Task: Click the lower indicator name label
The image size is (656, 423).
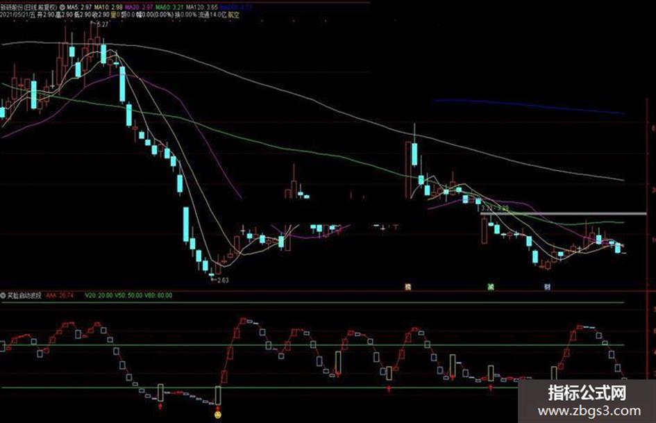Action: 24,295
